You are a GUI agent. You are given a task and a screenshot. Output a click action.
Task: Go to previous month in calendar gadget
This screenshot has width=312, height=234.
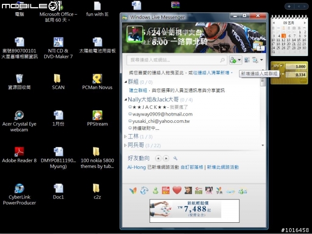pyautogui.click(x=273, y=23)
